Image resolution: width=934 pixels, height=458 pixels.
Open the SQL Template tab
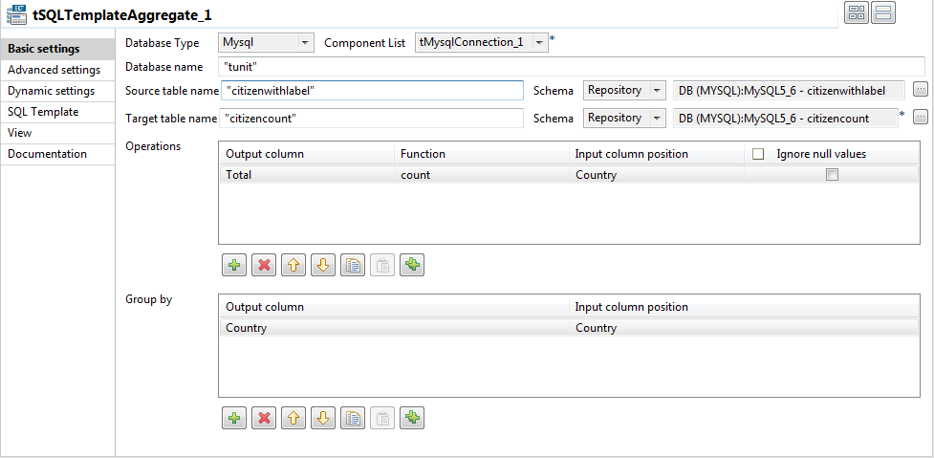point(43,112)
